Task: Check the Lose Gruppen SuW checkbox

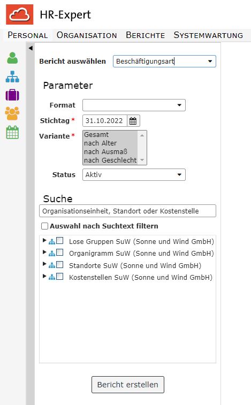Action: (60, 241)
